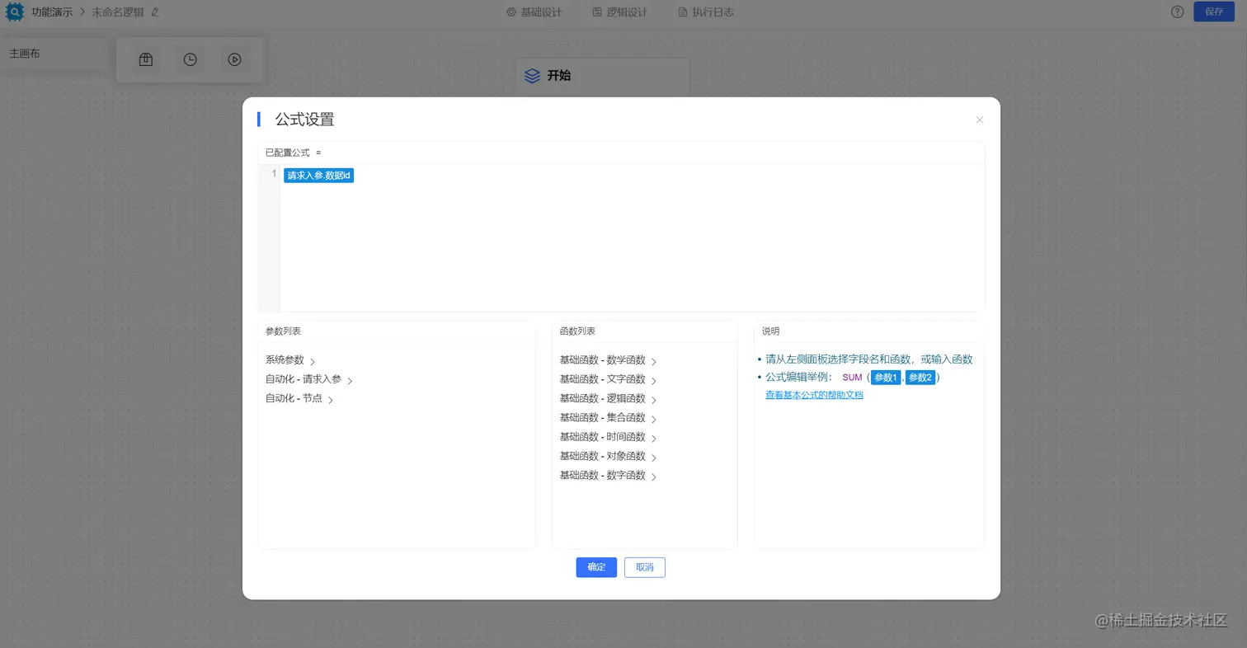Screen dimensions: 1247x648
Task: Expand 基础函数 - 时间函数
Action: point(609,437)
